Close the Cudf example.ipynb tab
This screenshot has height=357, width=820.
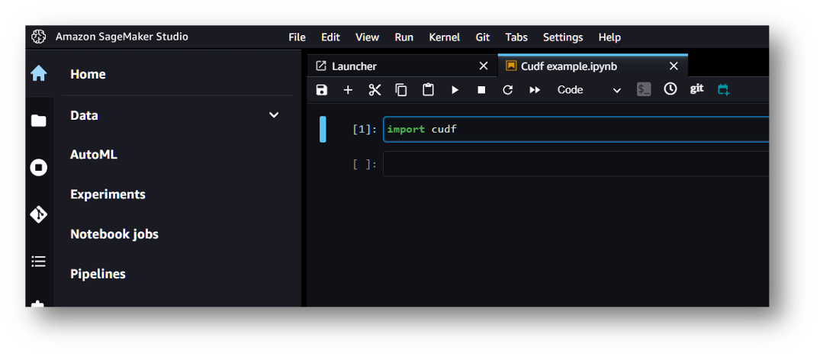[x=674, y=66]
